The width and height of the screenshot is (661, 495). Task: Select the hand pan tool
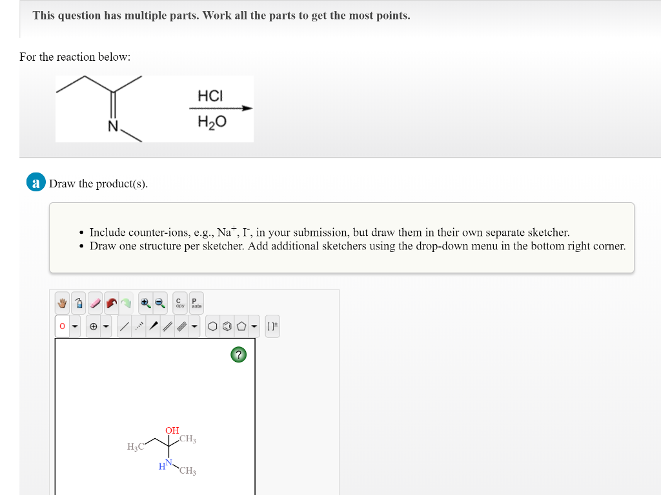[61, 302]
